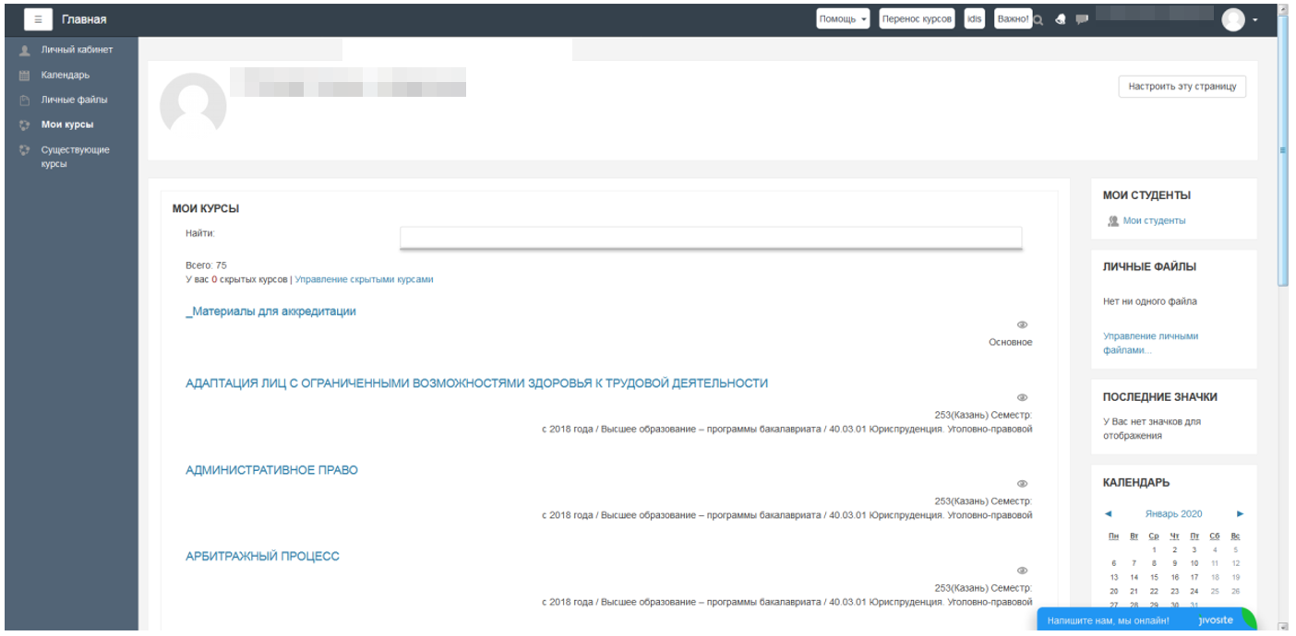
Task: Expand user menu arrow beside avatar
Action: (1255, 20)
